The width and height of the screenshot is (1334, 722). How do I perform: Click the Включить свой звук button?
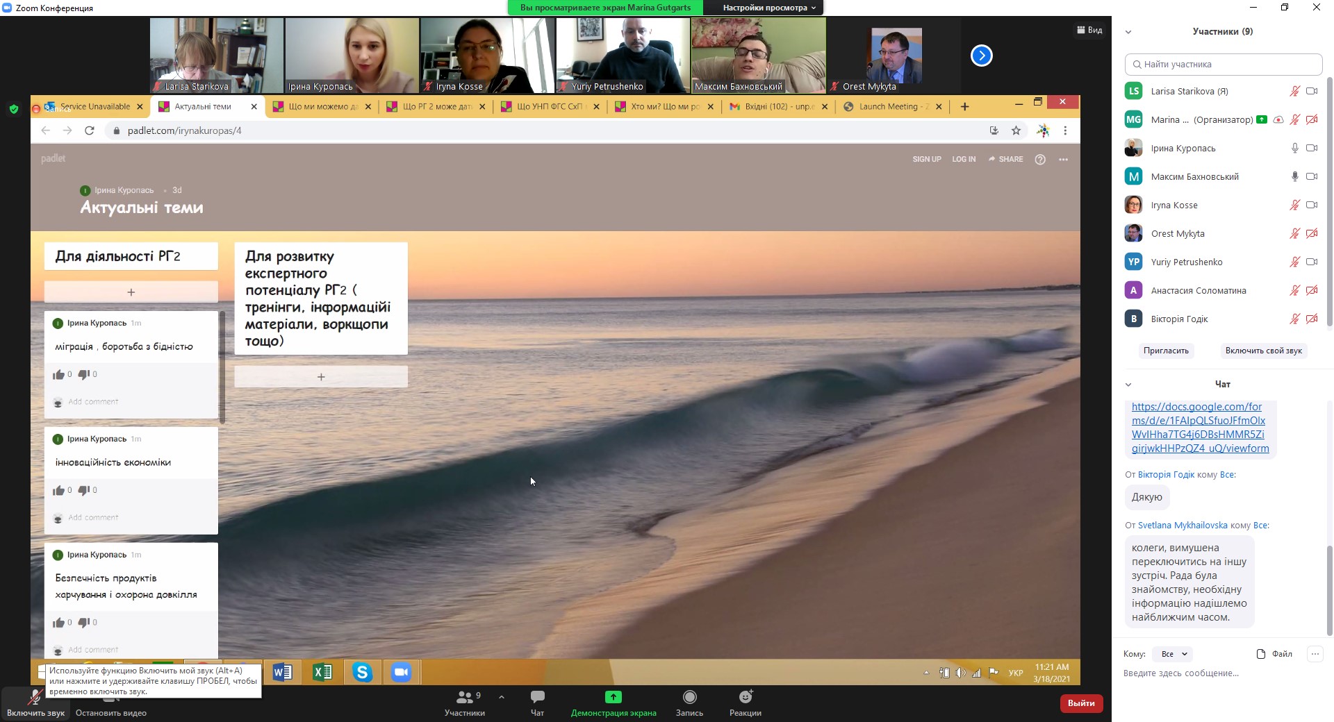pyautogui.click(x=1263, y=351)
